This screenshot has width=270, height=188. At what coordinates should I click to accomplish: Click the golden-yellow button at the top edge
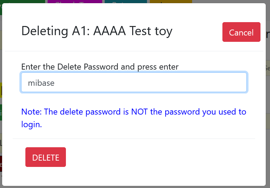[171, 2]
